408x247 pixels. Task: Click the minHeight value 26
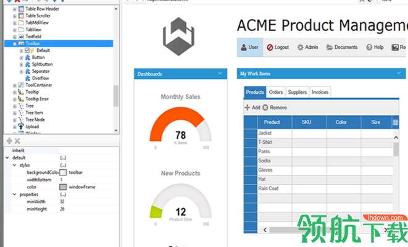pyautogui.click(x=62, y=209)
